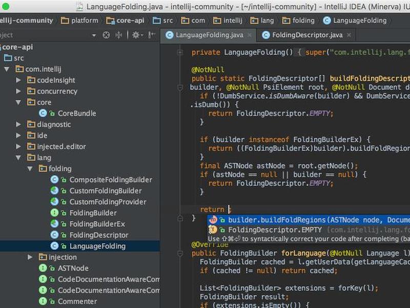410x308 pixels.
Task: Expand the ide package
Action: [x=18, y=136]
